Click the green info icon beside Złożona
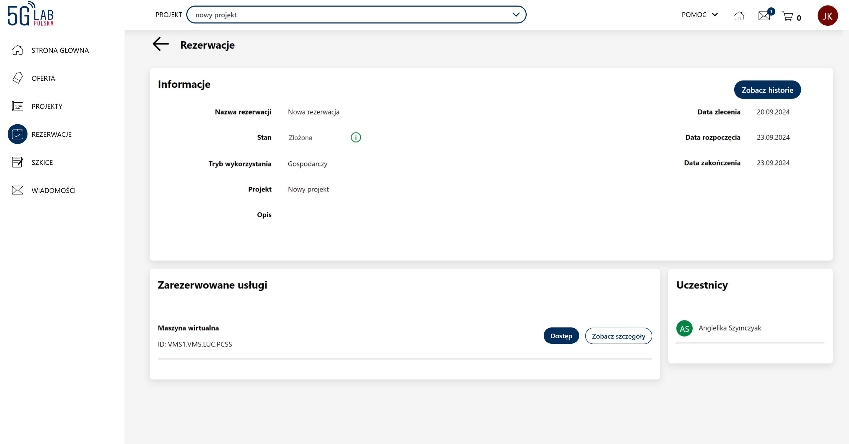 (355, 138)
